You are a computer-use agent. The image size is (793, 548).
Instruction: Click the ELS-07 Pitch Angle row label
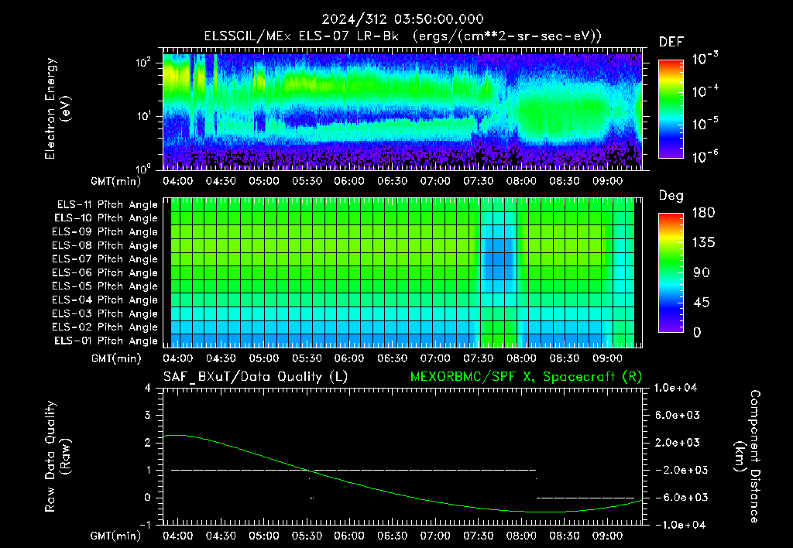click(105, 259)
